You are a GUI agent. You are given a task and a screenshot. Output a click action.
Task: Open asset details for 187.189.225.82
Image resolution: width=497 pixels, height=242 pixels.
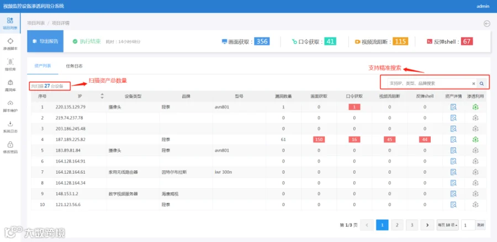(x=453, y=139)
